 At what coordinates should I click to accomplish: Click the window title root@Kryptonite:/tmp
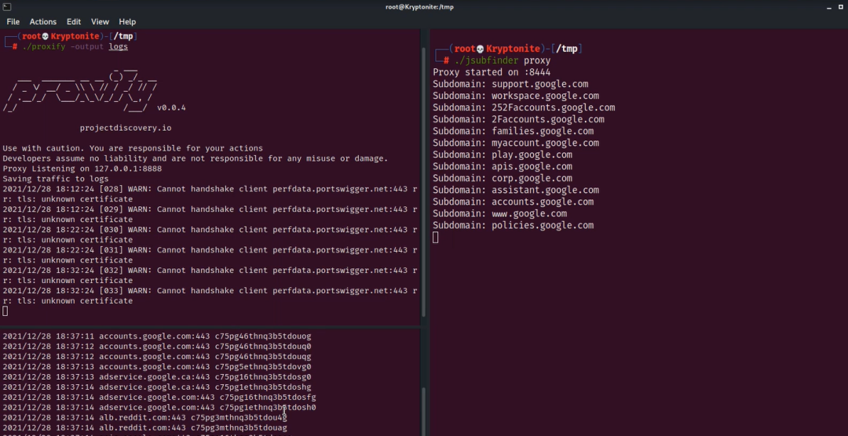coord(419,7)
